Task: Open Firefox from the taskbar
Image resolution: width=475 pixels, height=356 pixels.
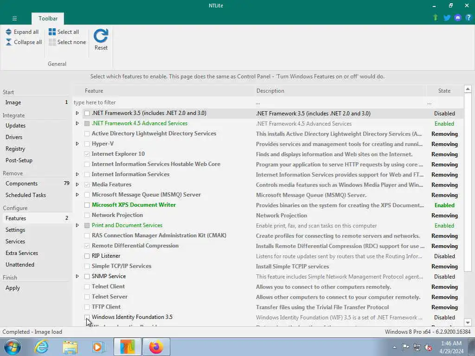Action: [x=156, y=347]
